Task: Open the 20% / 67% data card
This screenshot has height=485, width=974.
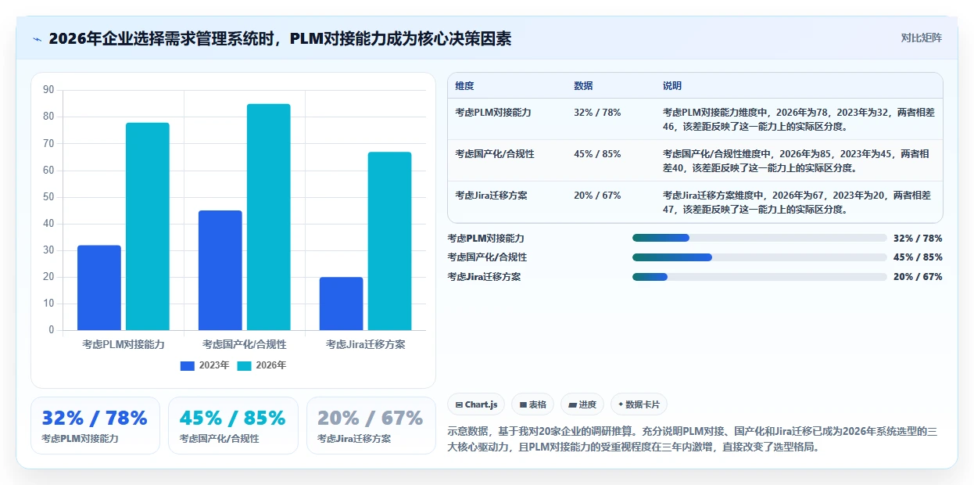Action: coord(371,426)
